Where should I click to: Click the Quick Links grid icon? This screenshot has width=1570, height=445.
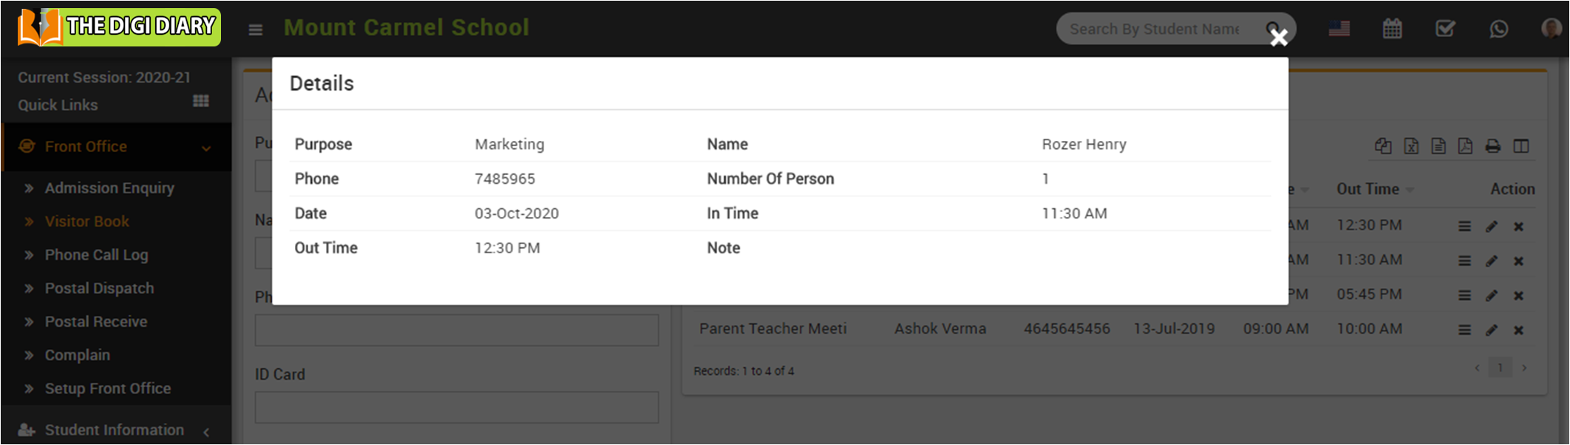[x=200, y=101]
